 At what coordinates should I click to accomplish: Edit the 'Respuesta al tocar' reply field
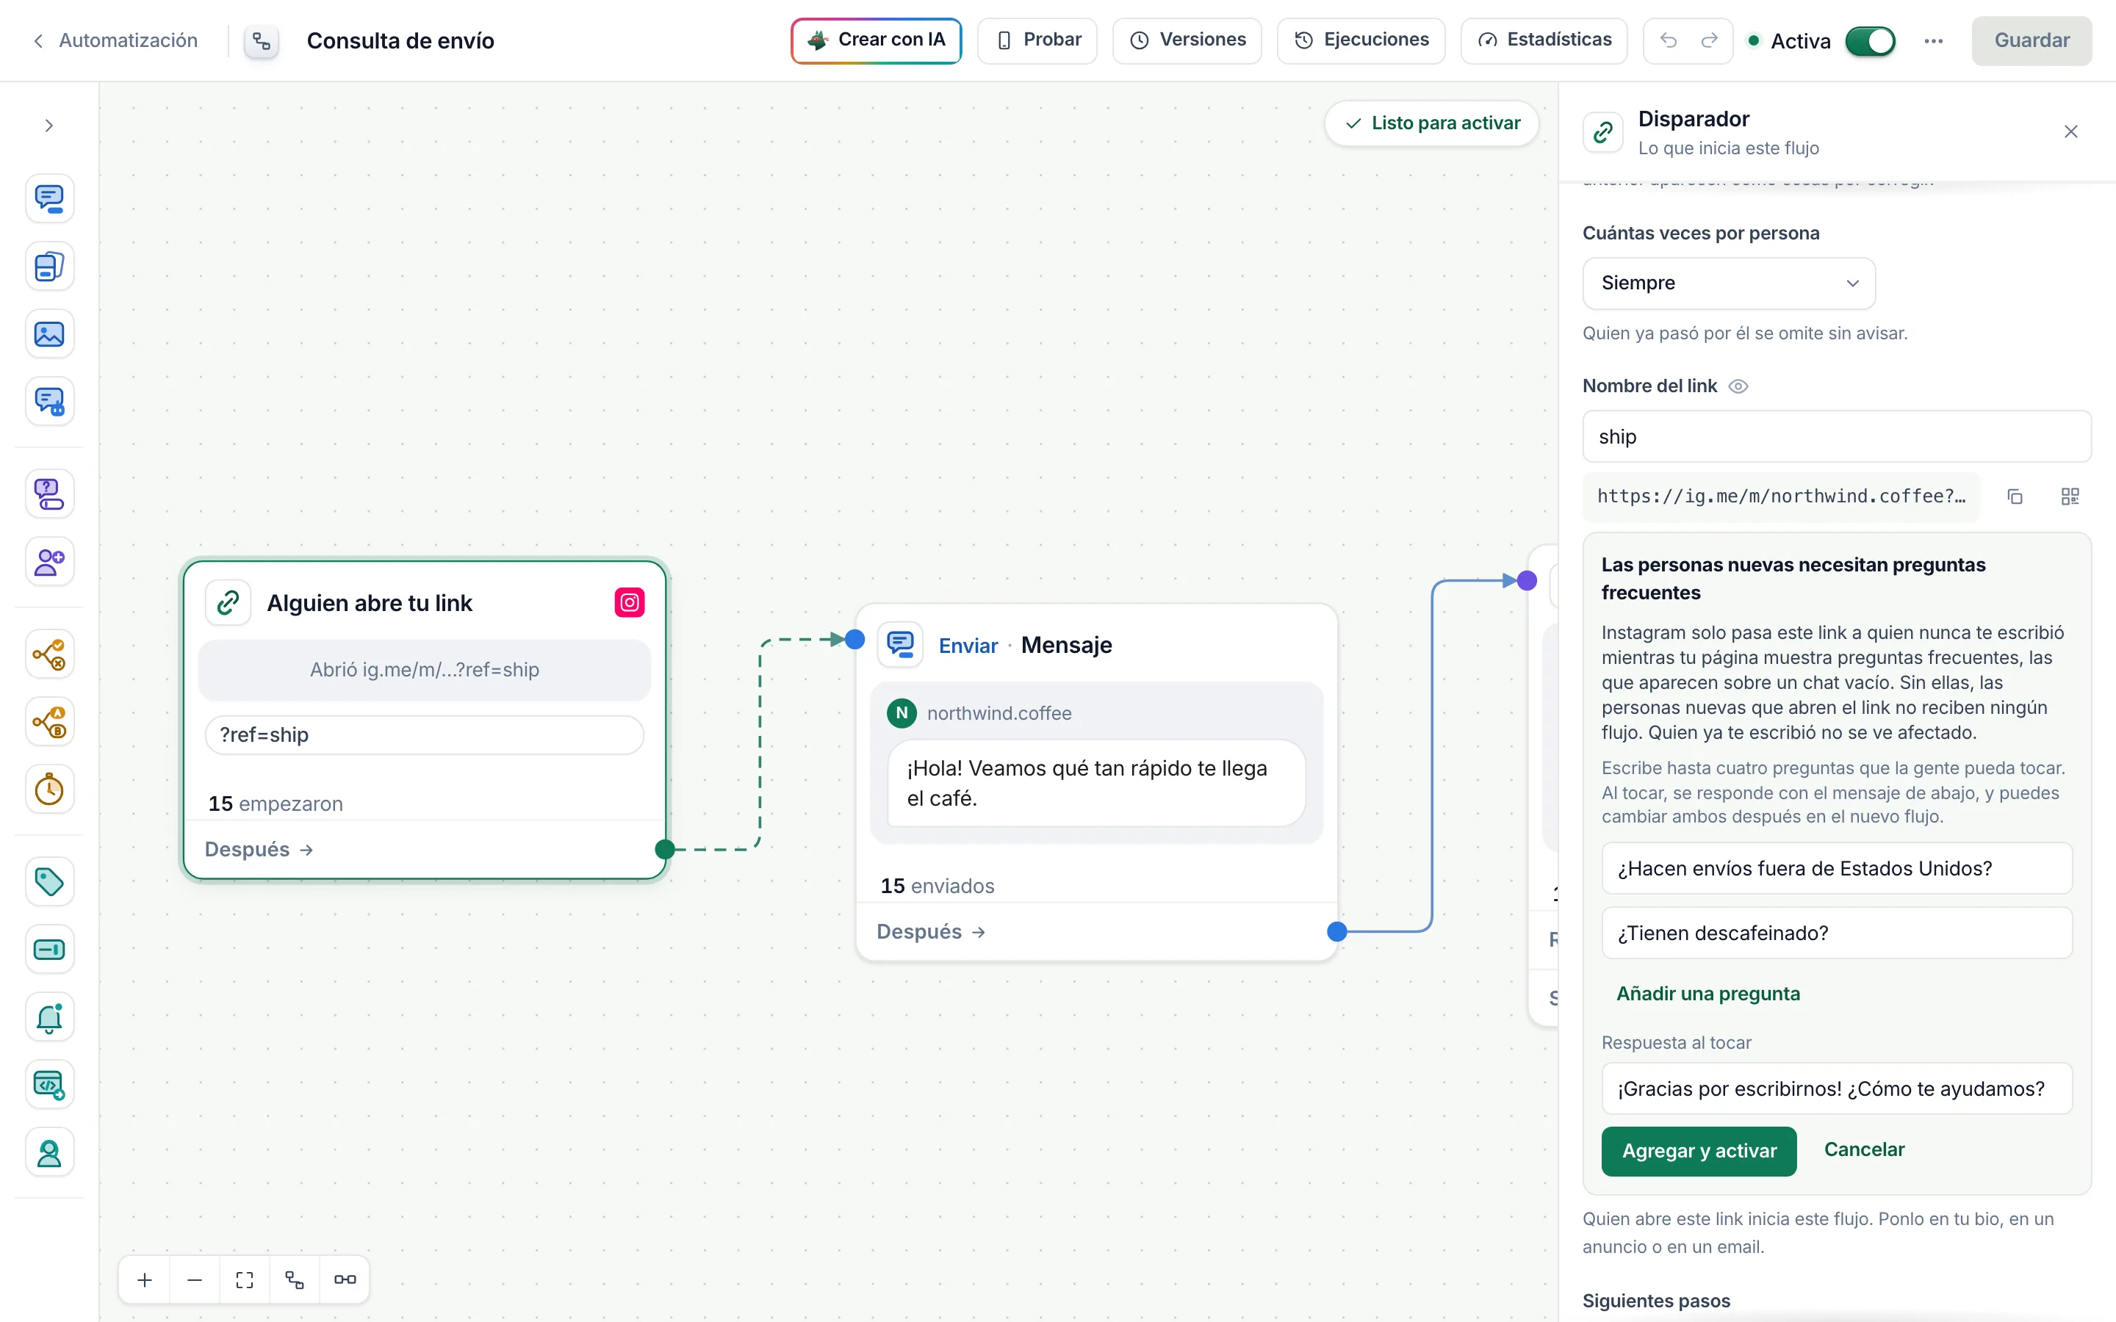click(1836, 1088)
